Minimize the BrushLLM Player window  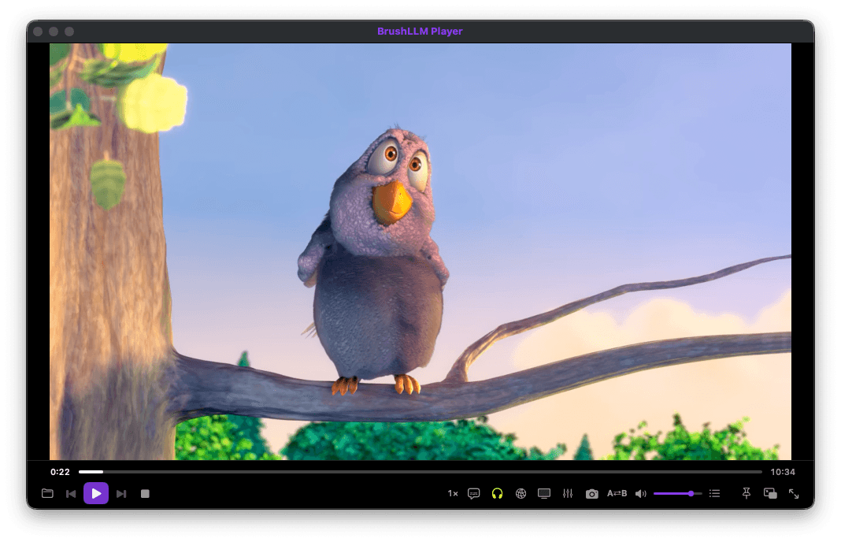[x=54, y=32]
